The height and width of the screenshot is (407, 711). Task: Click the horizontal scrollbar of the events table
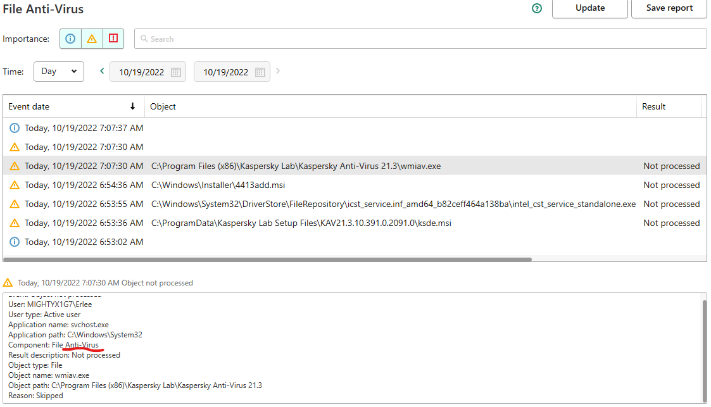point(268,260)
